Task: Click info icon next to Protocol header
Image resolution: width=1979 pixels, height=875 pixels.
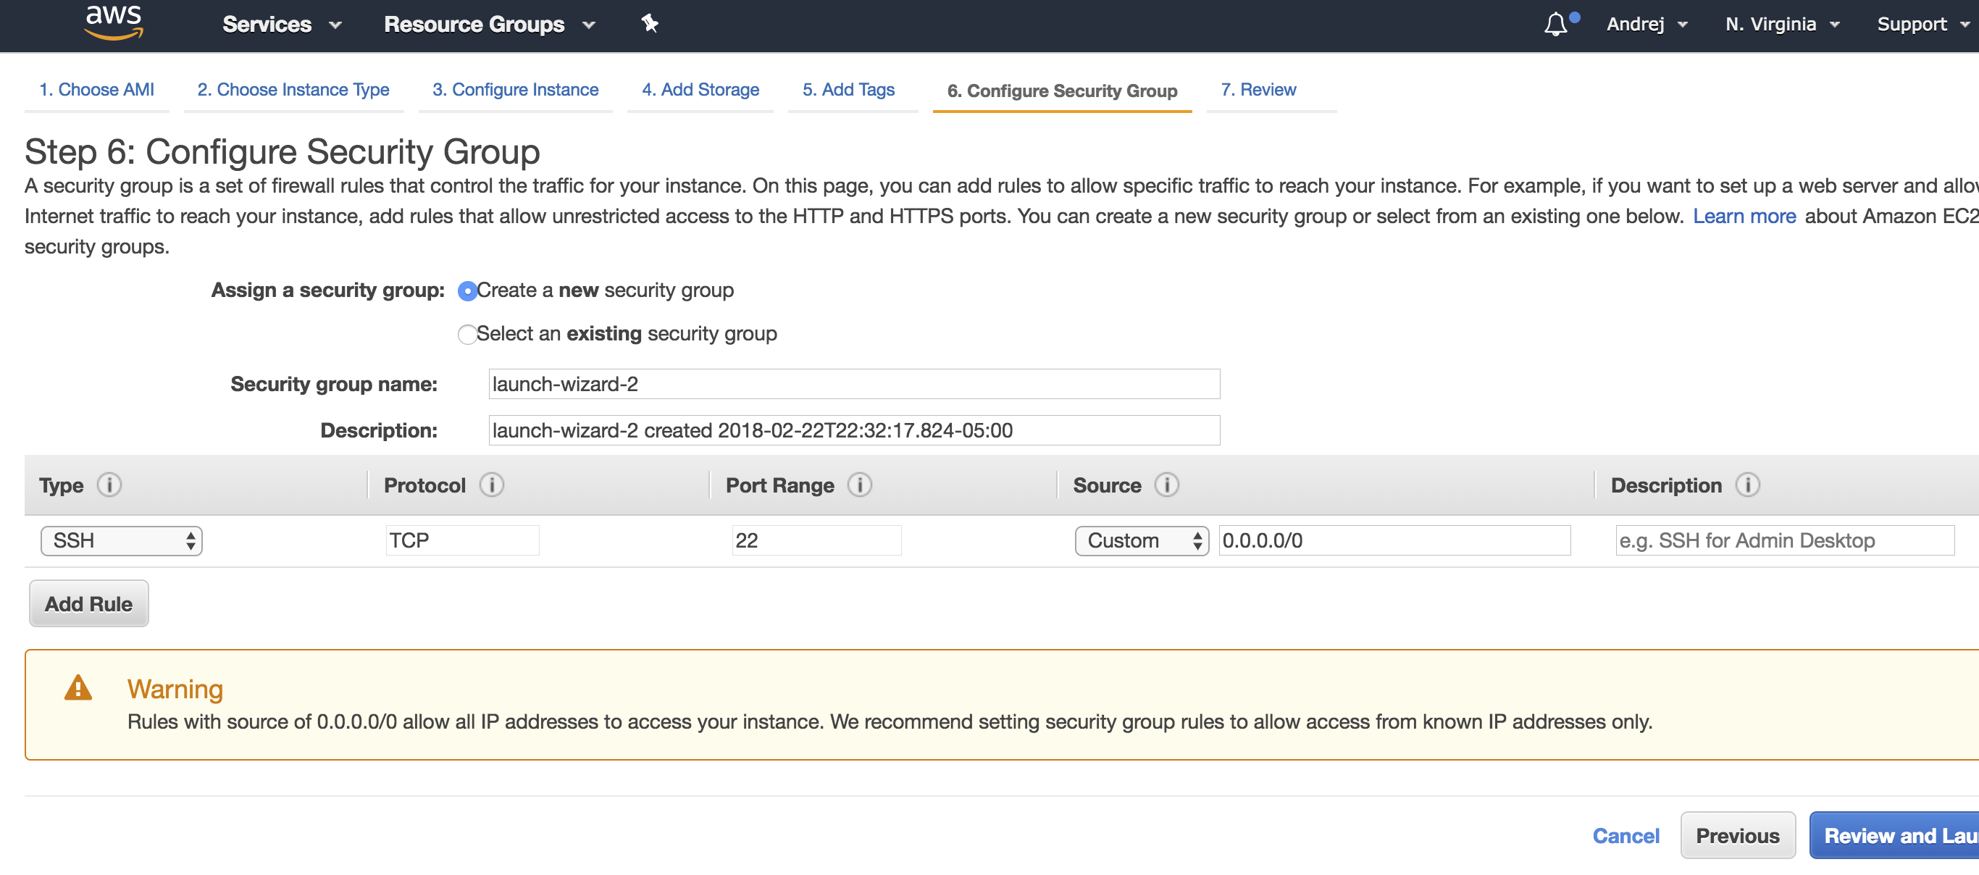Action: point(492,485)
